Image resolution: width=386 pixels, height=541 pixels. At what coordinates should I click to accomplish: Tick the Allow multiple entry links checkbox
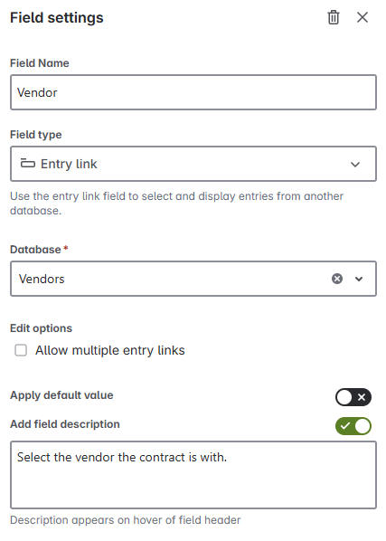coord(21,350)
